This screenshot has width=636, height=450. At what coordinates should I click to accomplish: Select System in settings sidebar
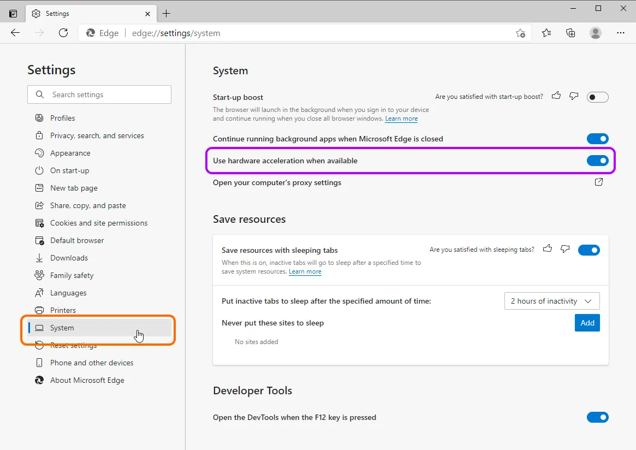tap(99, 328)
